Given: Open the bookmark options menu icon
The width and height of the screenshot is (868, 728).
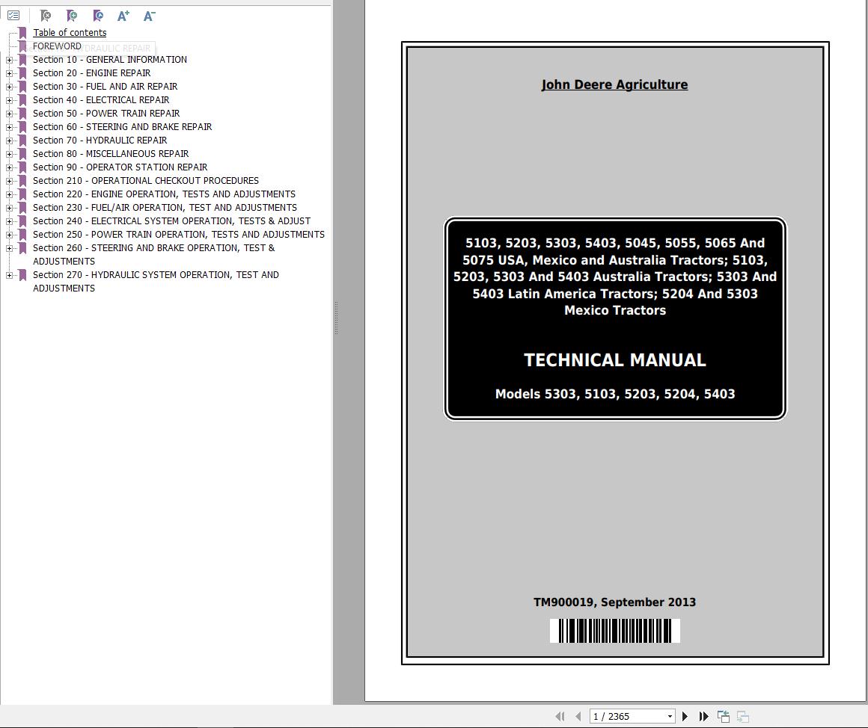Looking at the screenshot, I should coord(13,16).
